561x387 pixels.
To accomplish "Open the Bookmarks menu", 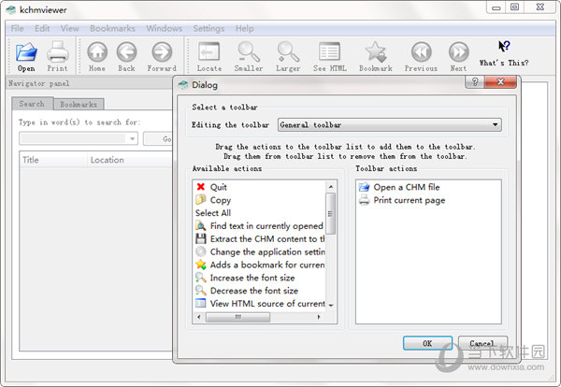I will [113, 29].
